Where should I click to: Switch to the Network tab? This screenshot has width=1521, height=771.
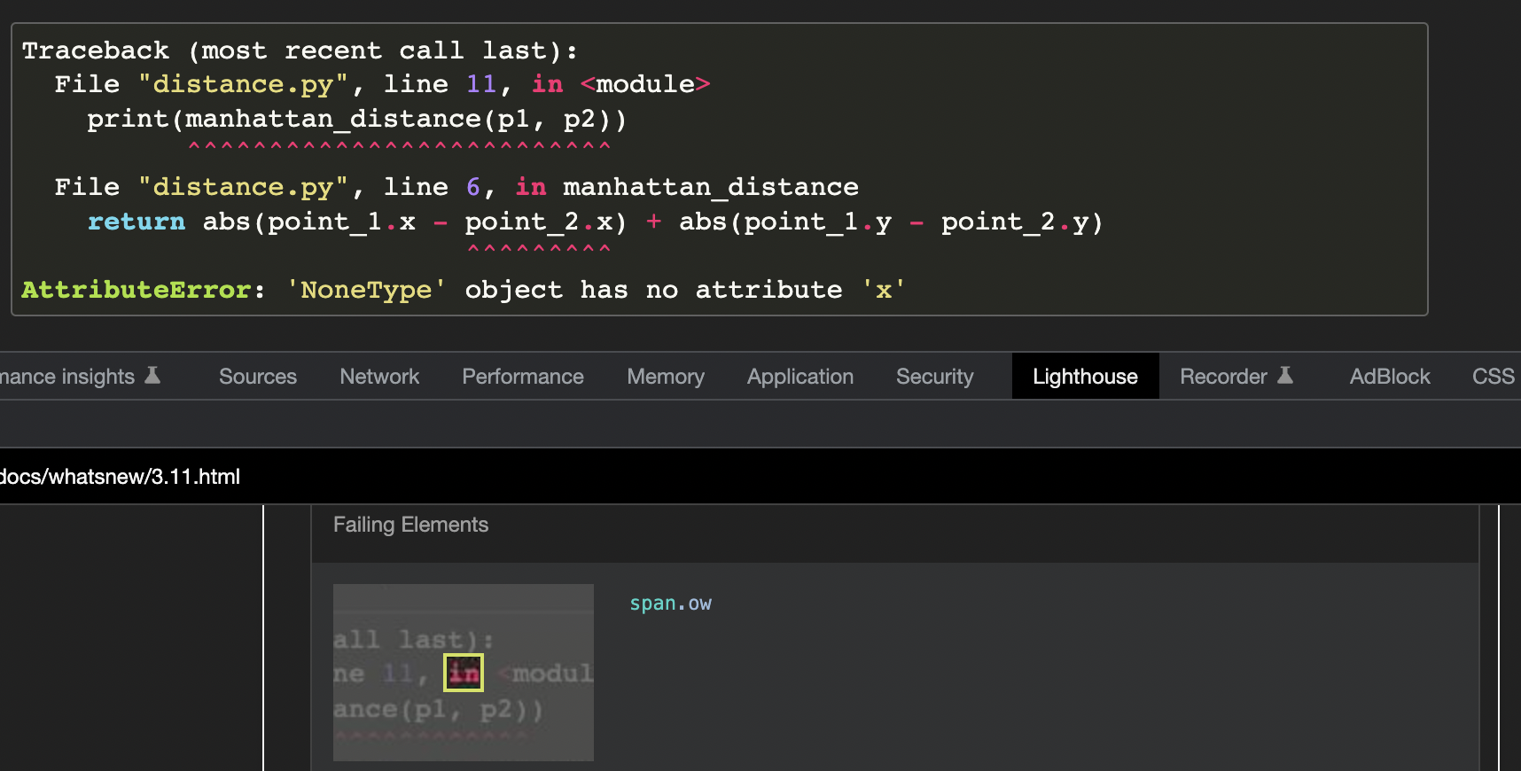coord(379,377)
